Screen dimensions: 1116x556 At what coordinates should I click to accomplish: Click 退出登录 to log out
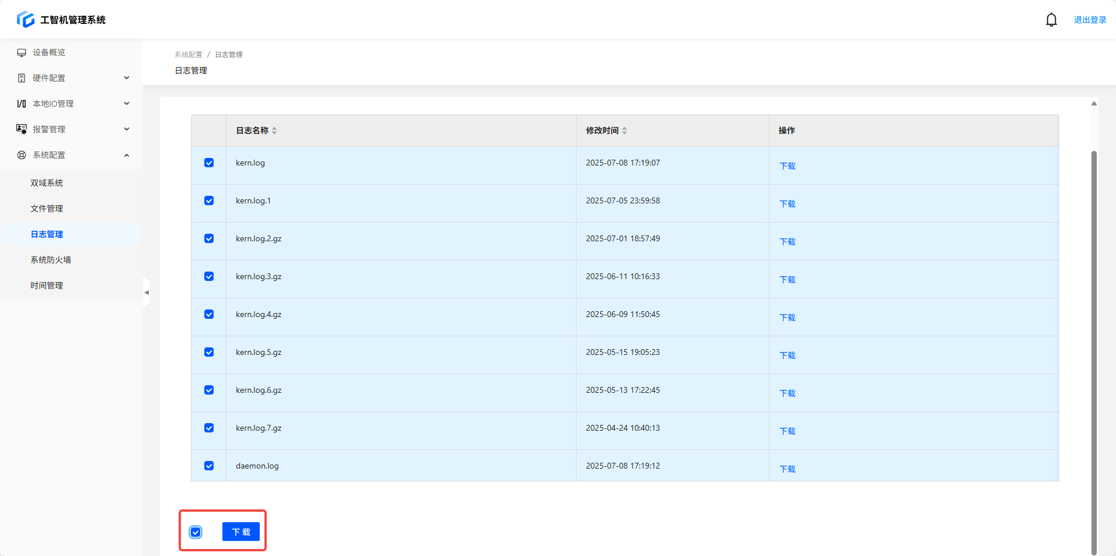pyautogui.click(x=1090, y=20)
